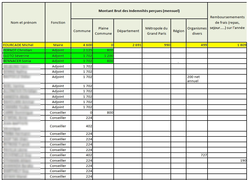Click 'Adjoint' in PERNOT Christian's row

[x=58, y=50]
